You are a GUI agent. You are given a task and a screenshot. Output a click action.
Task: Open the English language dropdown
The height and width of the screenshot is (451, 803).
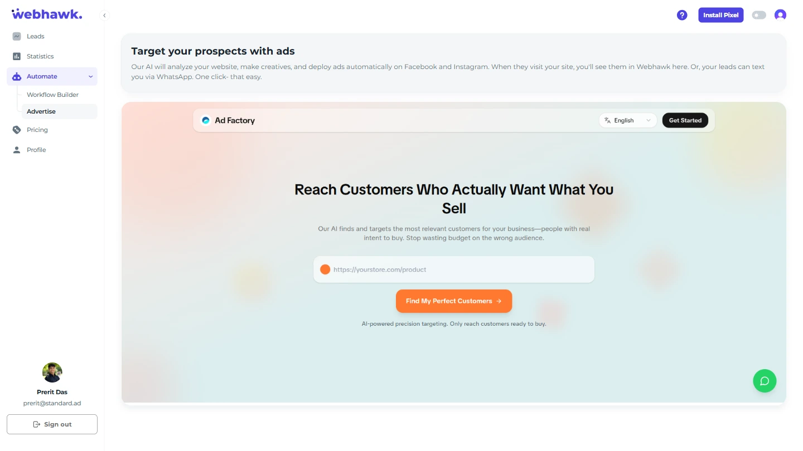[627, 120]
